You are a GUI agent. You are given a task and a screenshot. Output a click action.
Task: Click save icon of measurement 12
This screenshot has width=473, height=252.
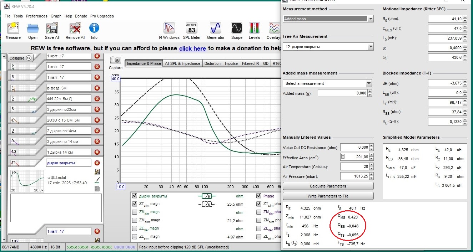(x=97, y=172)
